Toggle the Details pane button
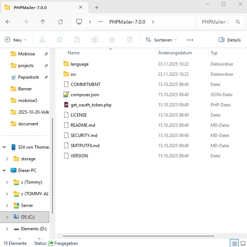Image resolution: width=247 pixels, height=247 pixels. pos(230,40)
